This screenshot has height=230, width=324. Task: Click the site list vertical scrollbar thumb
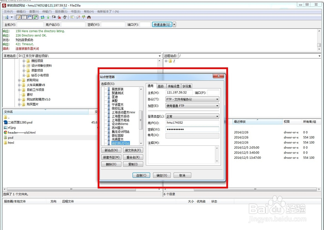[141, 120]
